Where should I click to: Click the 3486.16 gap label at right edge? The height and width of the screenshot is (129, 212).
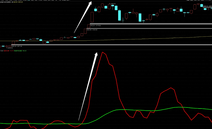208,6
